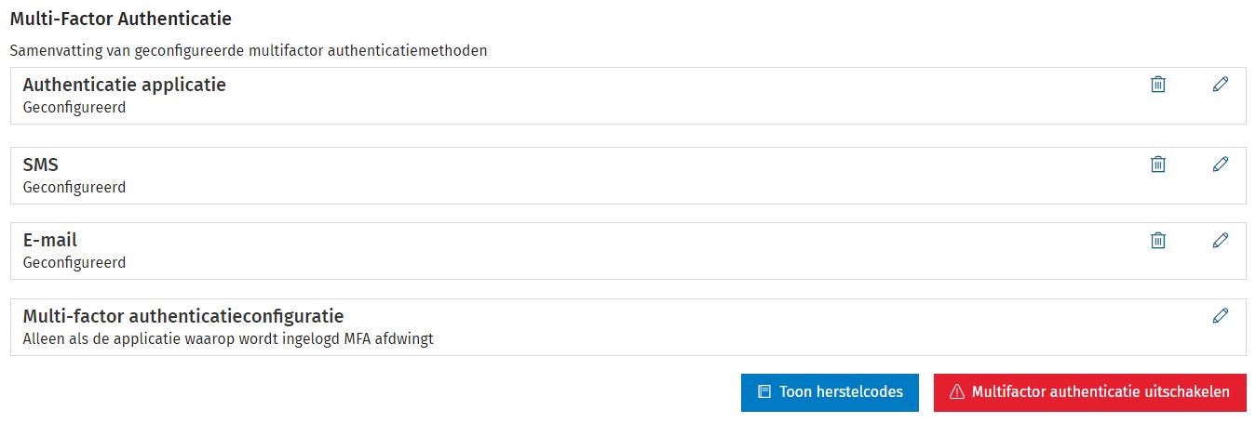Click Geconfigureerd status under SMS
The height and width of the screenshot is (423, 1256).
click(74, 187)
